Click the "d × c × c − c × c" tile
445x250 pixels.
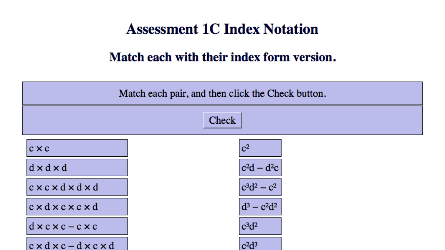[77, 226]
